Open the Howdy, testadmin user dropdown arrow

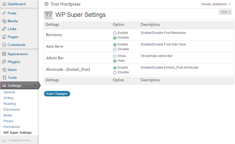coord(230,4)
